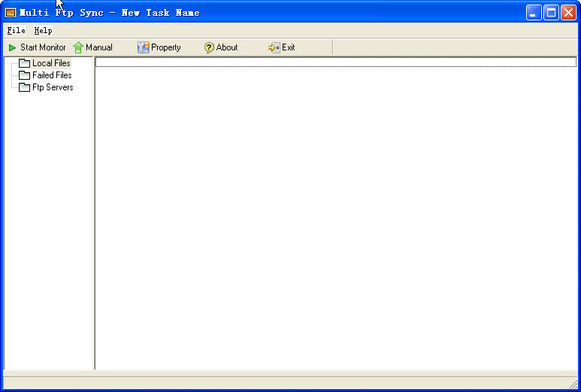Click the About question mark icon
581x392 pixels.
[x=209, y=47]
